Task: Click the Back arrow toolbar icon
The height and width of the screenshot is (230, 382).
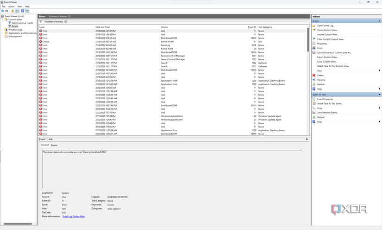Action: point(3,11)
